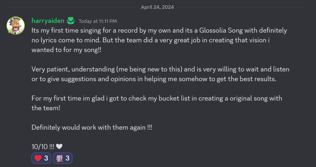This screenshot has height=167, width=316.
Task: Click the count number on the character reaction
Action: click(x=67, y=158)
